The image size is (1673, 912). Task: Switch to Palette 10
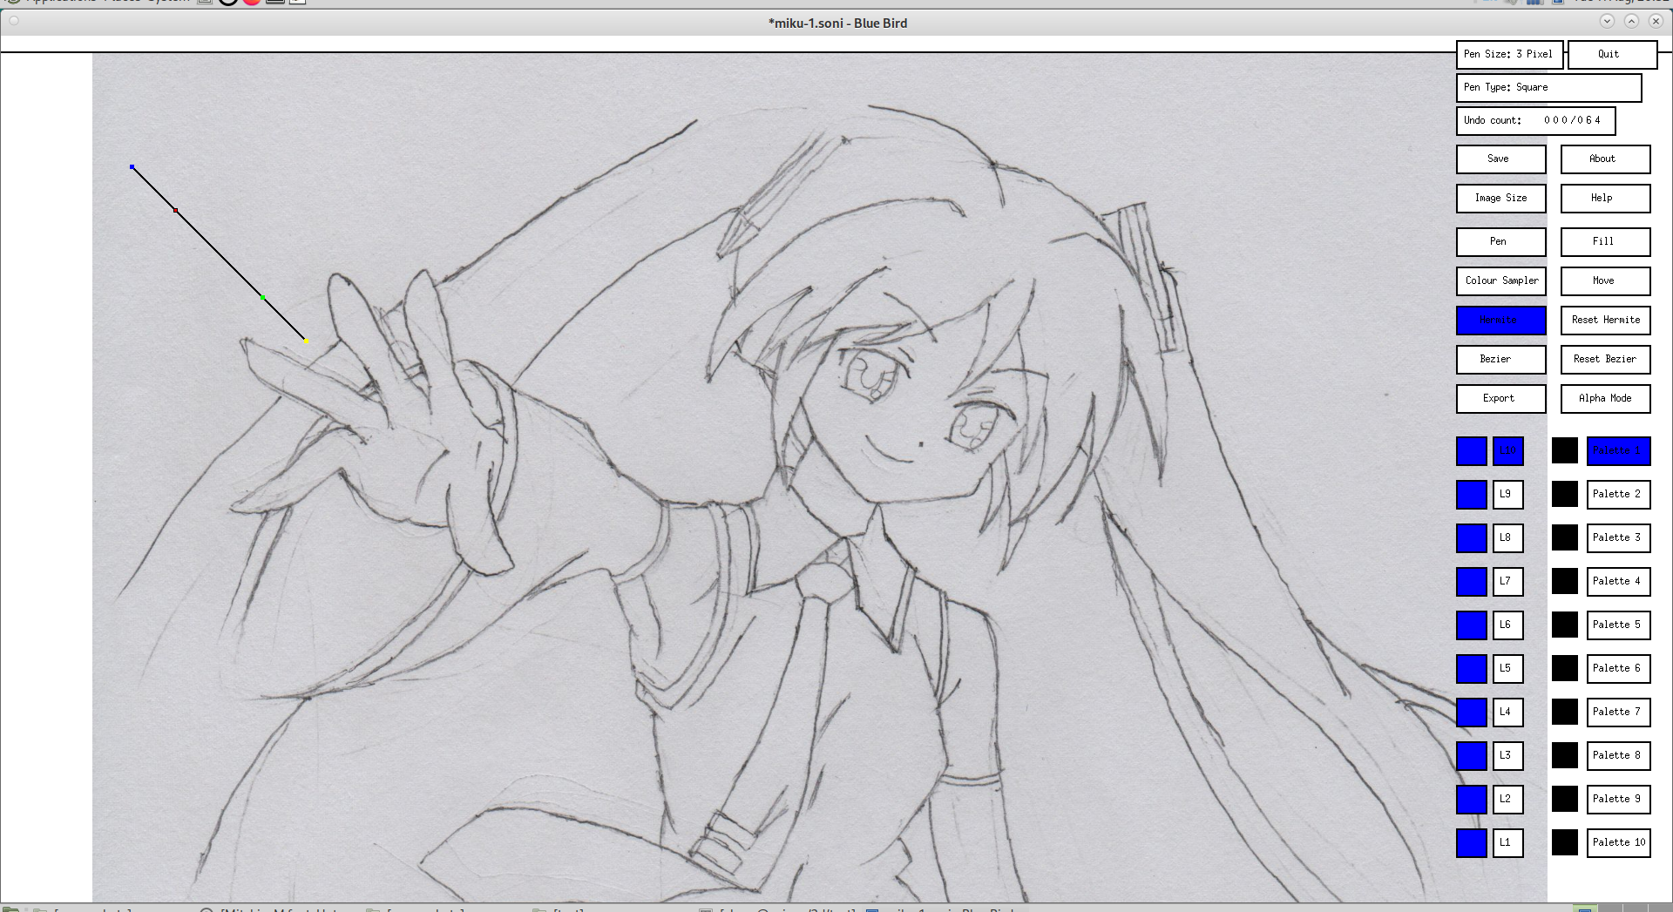click(1618, 843)
